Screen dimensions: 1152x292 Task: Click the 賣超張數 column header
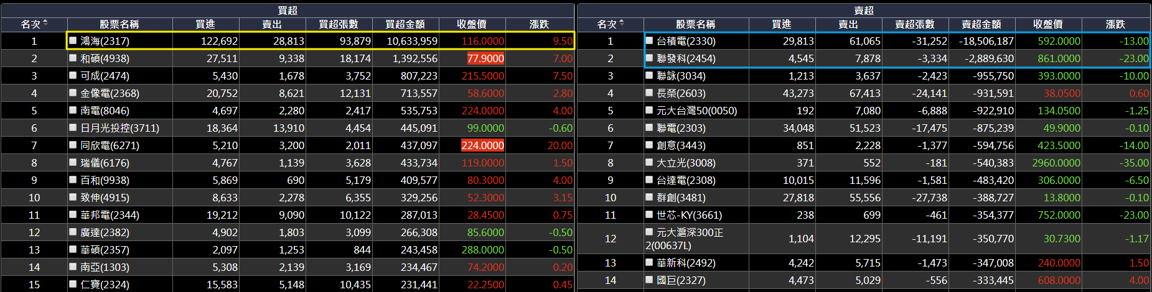pyautogui.click(x=915, y=24)
